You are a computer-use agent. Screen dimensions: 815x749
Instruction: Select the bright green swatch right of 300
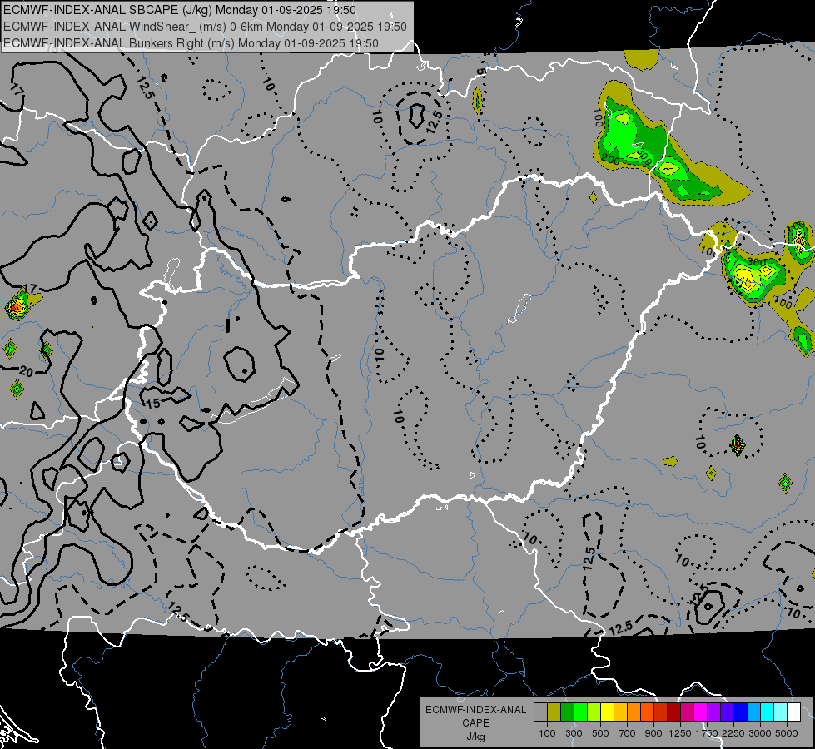(580, 712)
